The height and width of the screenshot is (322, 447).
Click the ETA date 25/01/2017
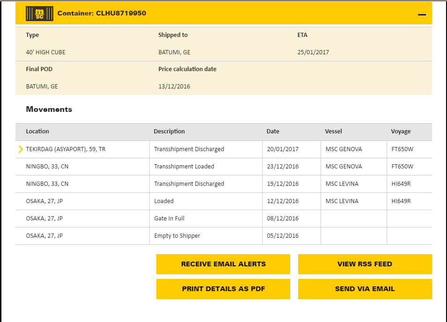click(313, 52)
